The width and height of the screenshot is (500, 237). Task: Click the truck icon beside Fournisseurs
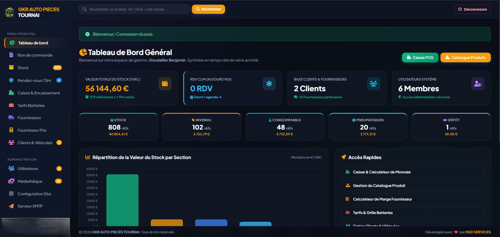tap(11, 118)
